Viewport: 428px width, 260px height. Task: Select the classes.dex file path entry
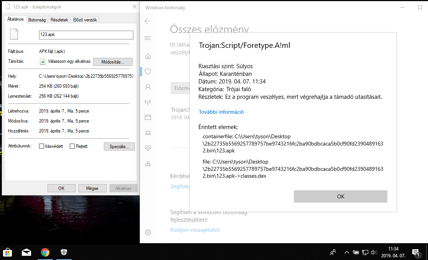pos(293,169)
